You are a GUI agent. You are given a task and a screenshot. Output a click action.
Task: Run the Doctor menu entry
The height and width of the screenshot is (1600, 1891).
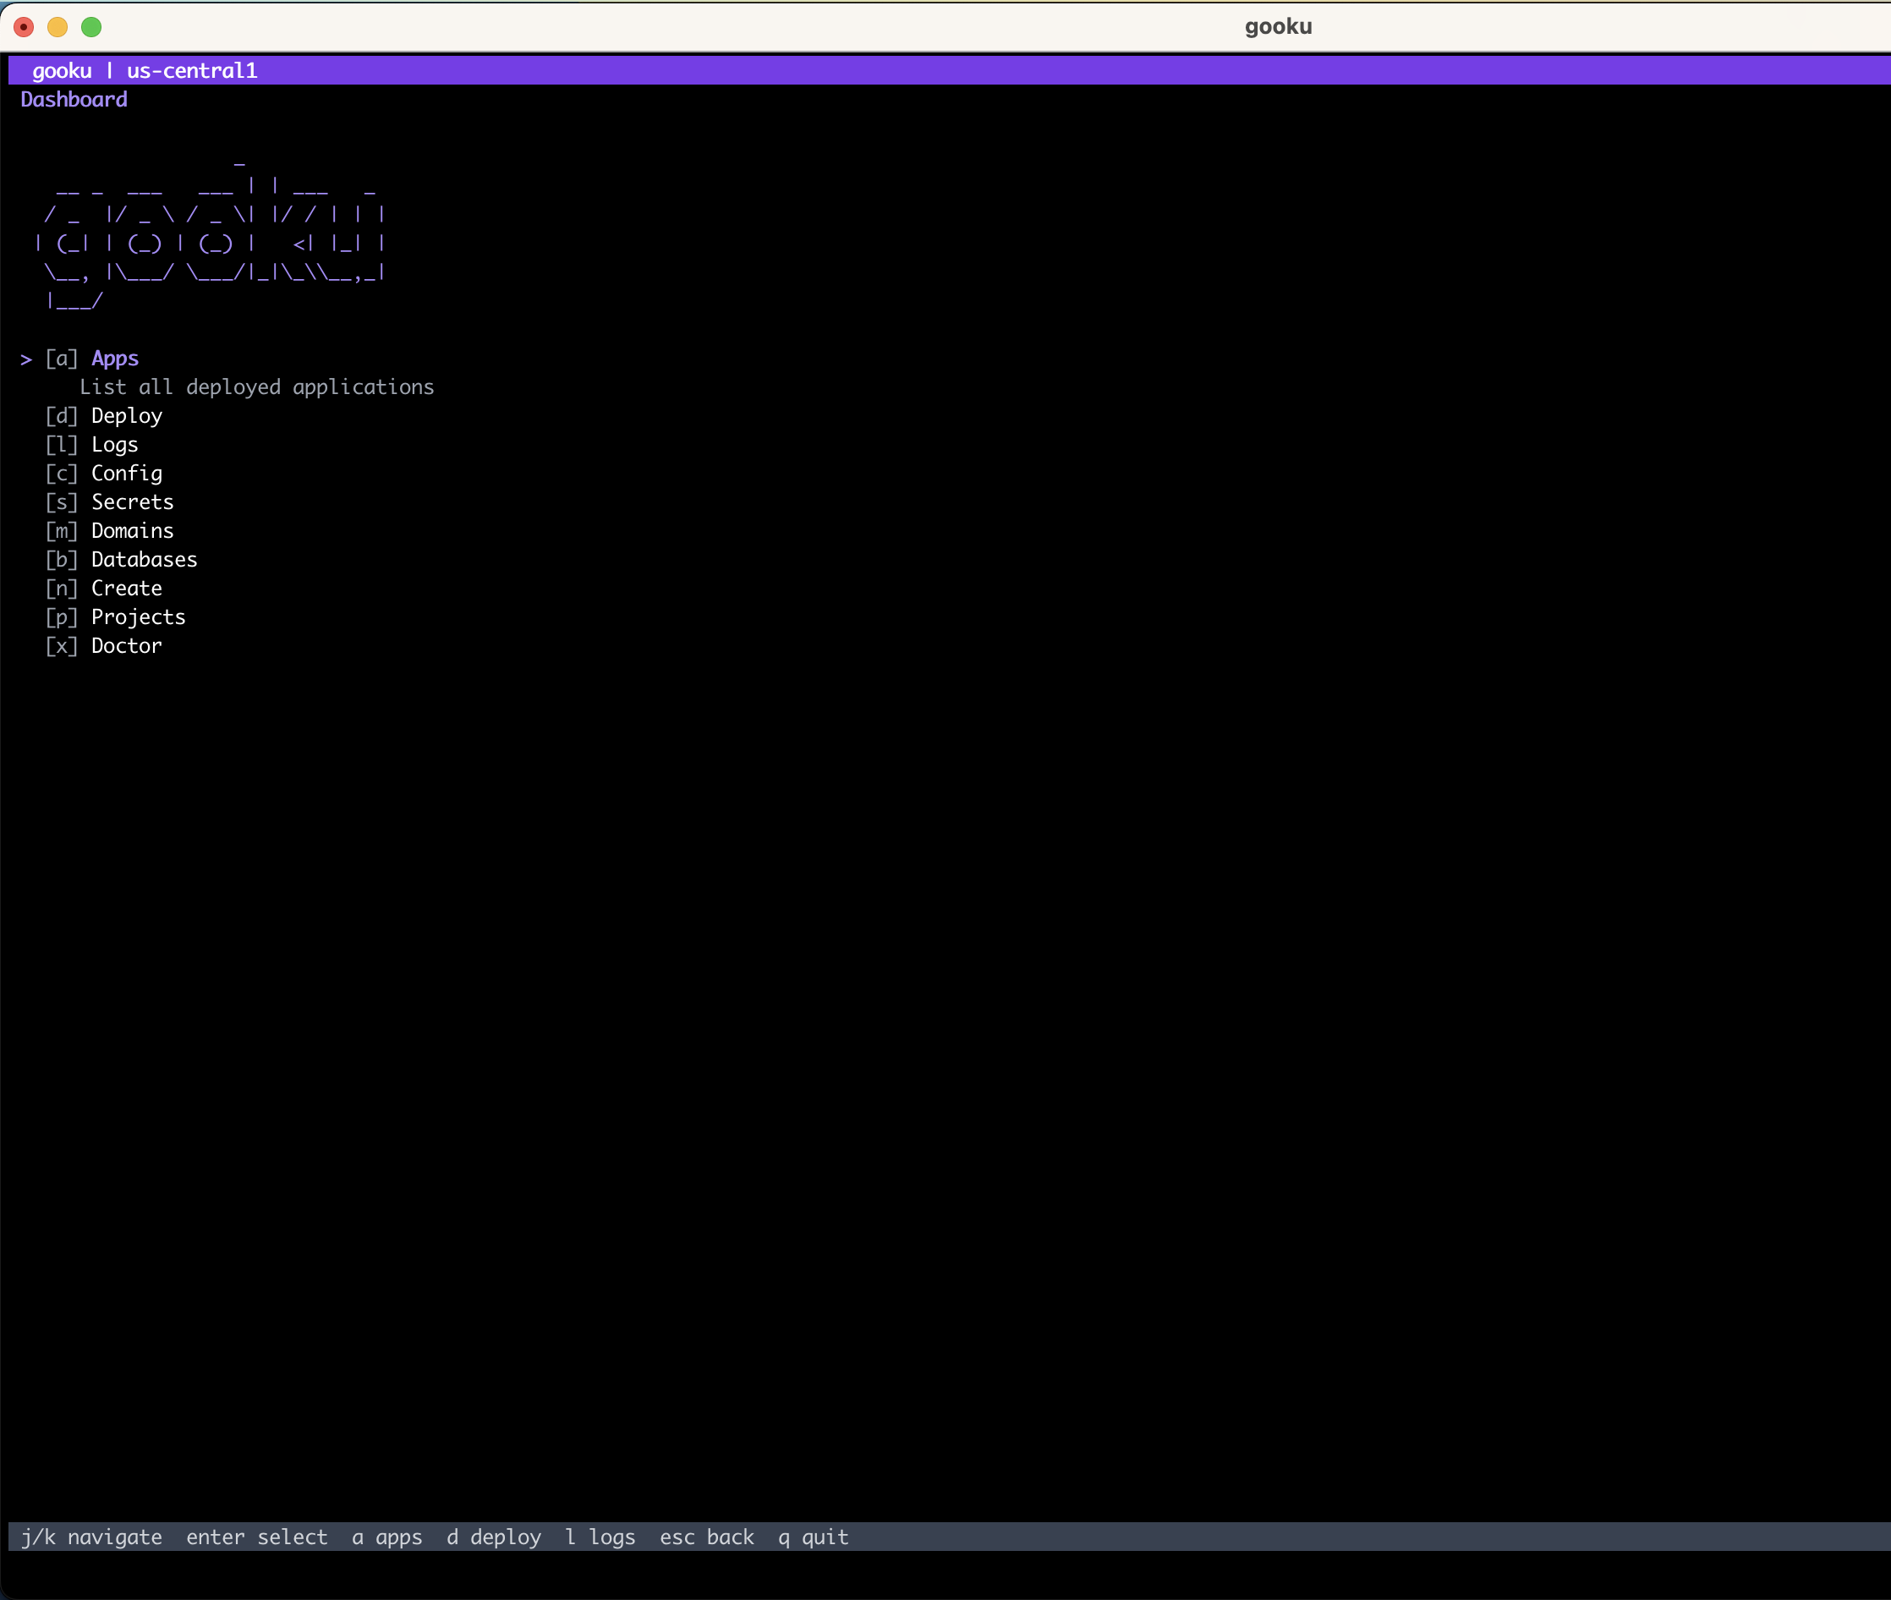tap(103, 646)
